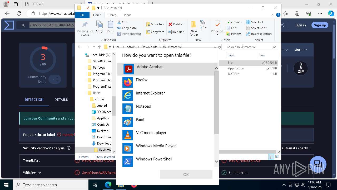Choose Adobe Acrobat to open the file
337x190 pixels.
pos(166,69)
